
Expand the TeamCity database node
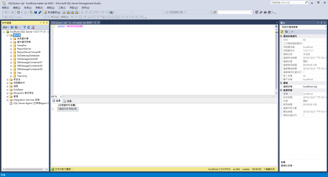point(11,76)
